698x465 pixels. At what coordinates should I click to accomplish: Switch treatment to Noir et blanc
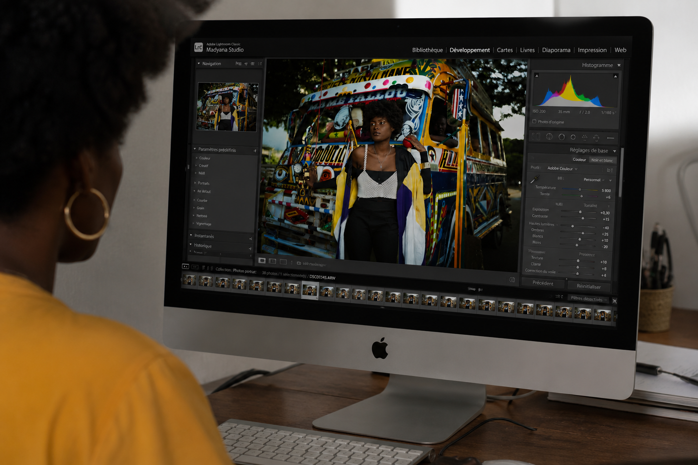[602, 160]
